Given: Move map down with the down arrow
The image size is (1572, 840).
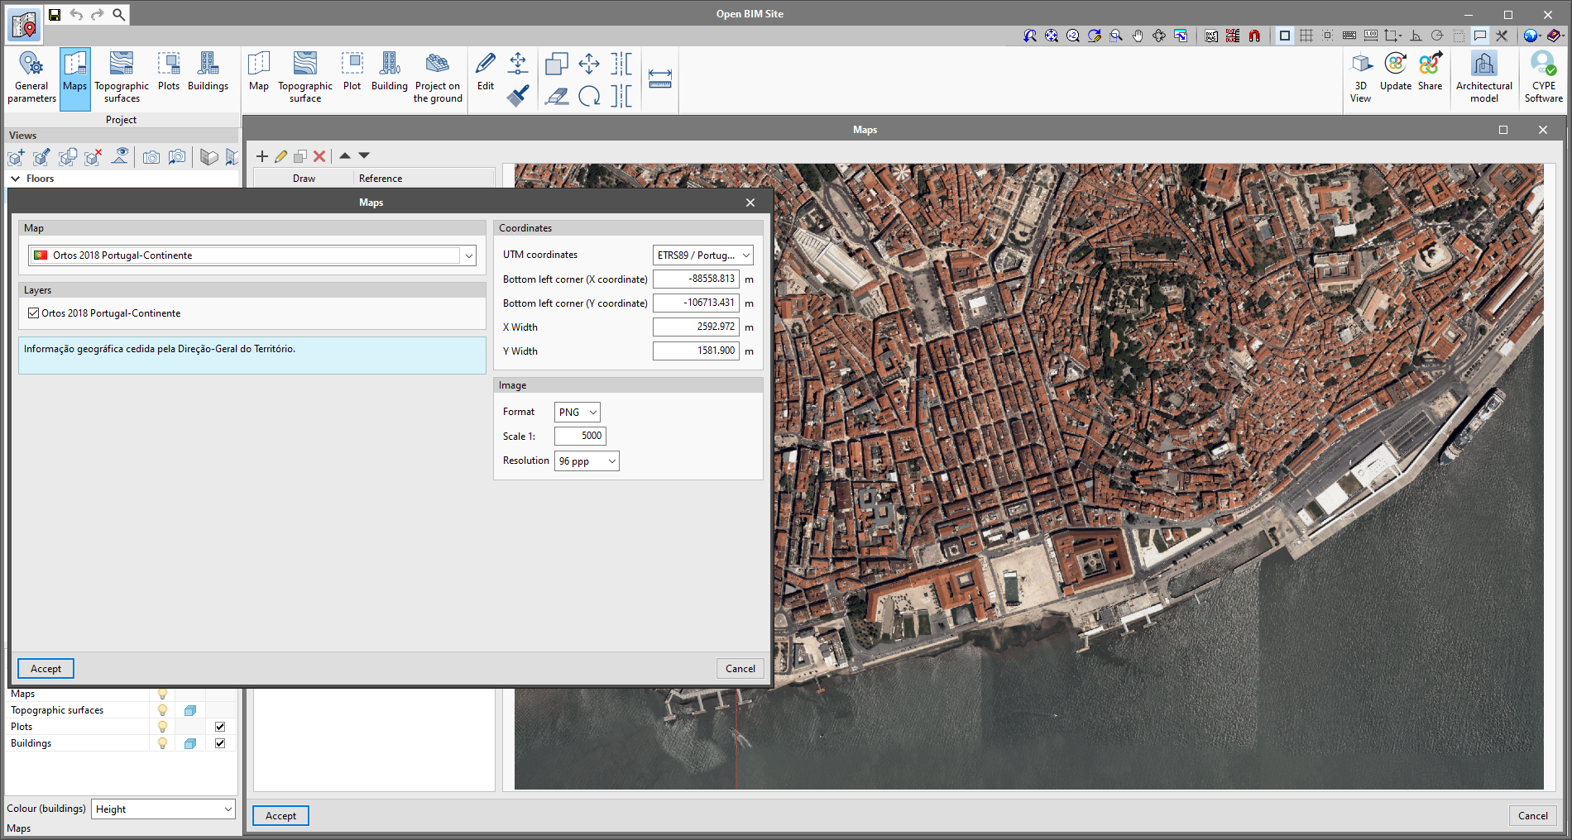Looking at the screenshot, I should [x=364, y=155].
